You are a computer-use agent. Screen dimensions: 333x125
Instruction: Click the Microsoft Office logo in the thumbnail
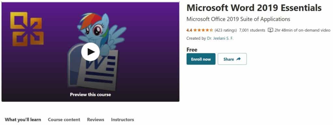coord(27,29)
